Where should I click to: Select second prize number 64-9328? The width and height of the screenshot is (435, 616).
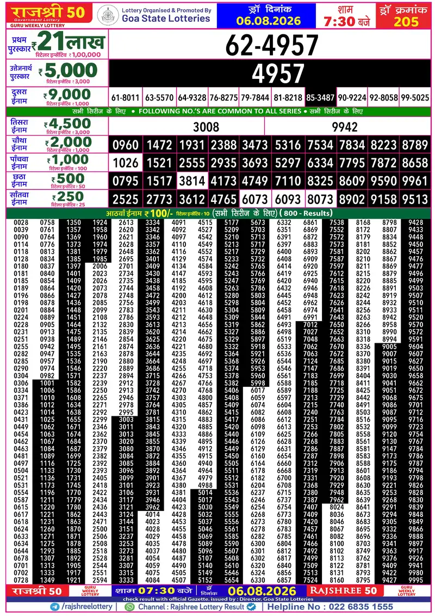tap(192, 98)
